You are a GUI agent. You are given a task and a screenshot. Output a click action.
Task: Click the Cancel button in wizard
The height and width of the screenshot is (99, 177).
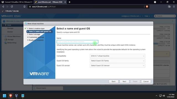tap(146, 81)
